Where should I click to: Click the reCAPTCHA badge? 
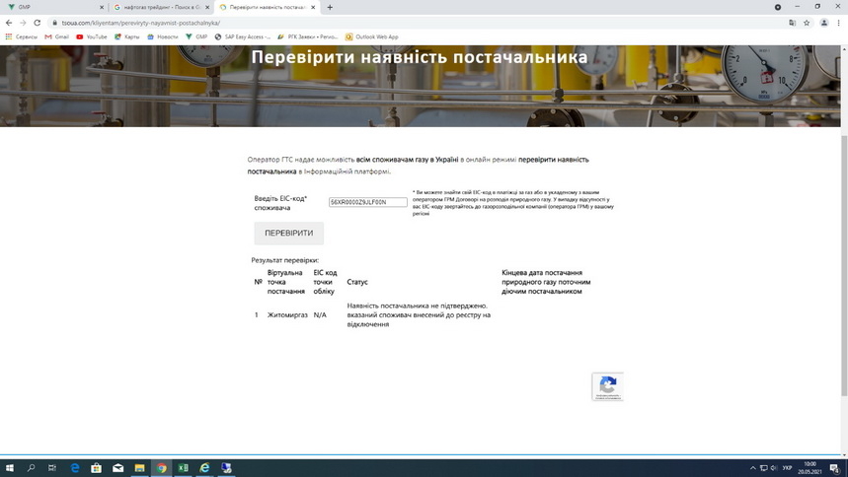[607, 386]
